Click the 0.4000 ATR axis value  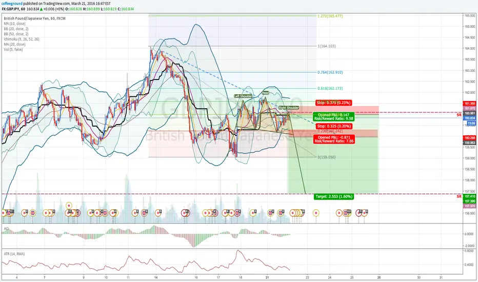point(469,265)
